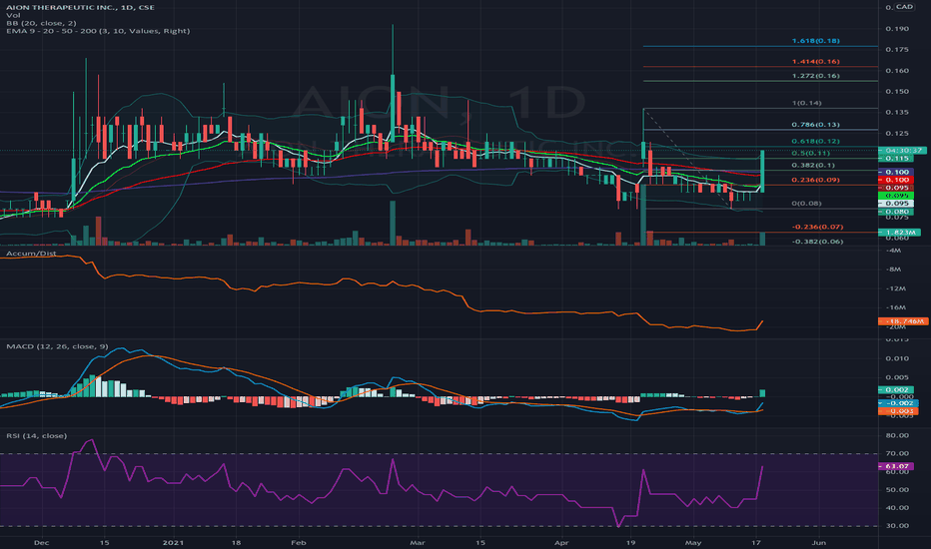Image resolution: width=931 pixels, height=549 pixels.
Task: Click the MACD (12, 26, close, 9) label
Action: pos(57,346)
